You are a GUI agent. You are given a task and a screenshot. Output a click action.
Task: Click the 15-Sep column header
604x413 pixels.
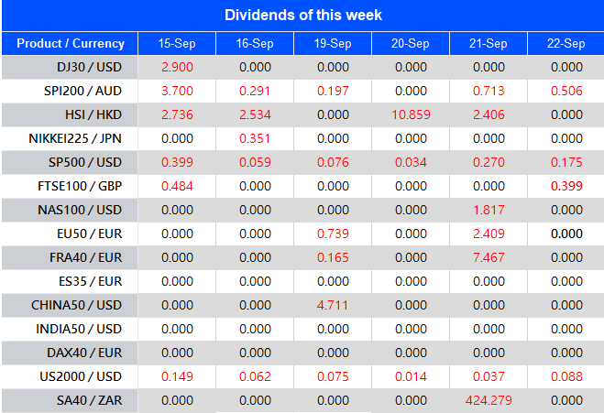pyautogui.click(x=177, y=44)
